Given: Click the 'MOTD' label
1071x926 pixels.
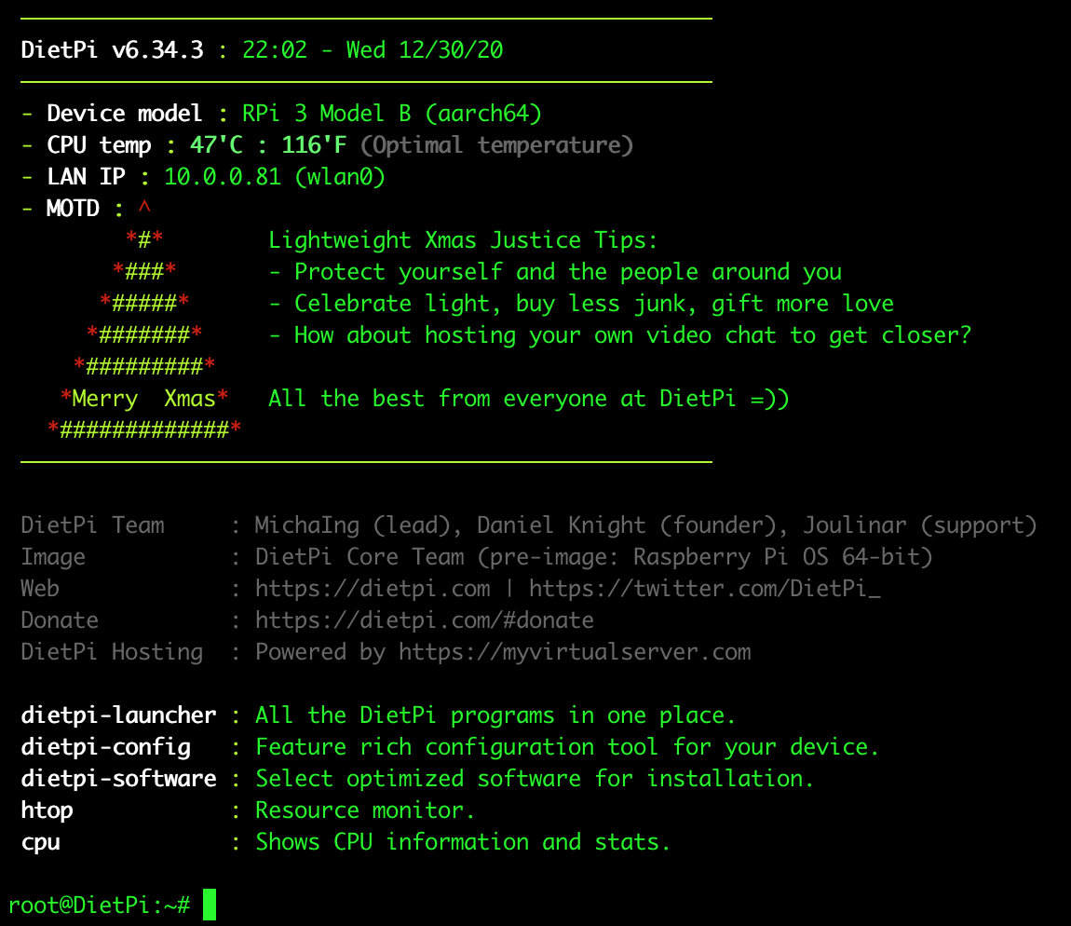Looking at the screenshot, I should 73,209.
